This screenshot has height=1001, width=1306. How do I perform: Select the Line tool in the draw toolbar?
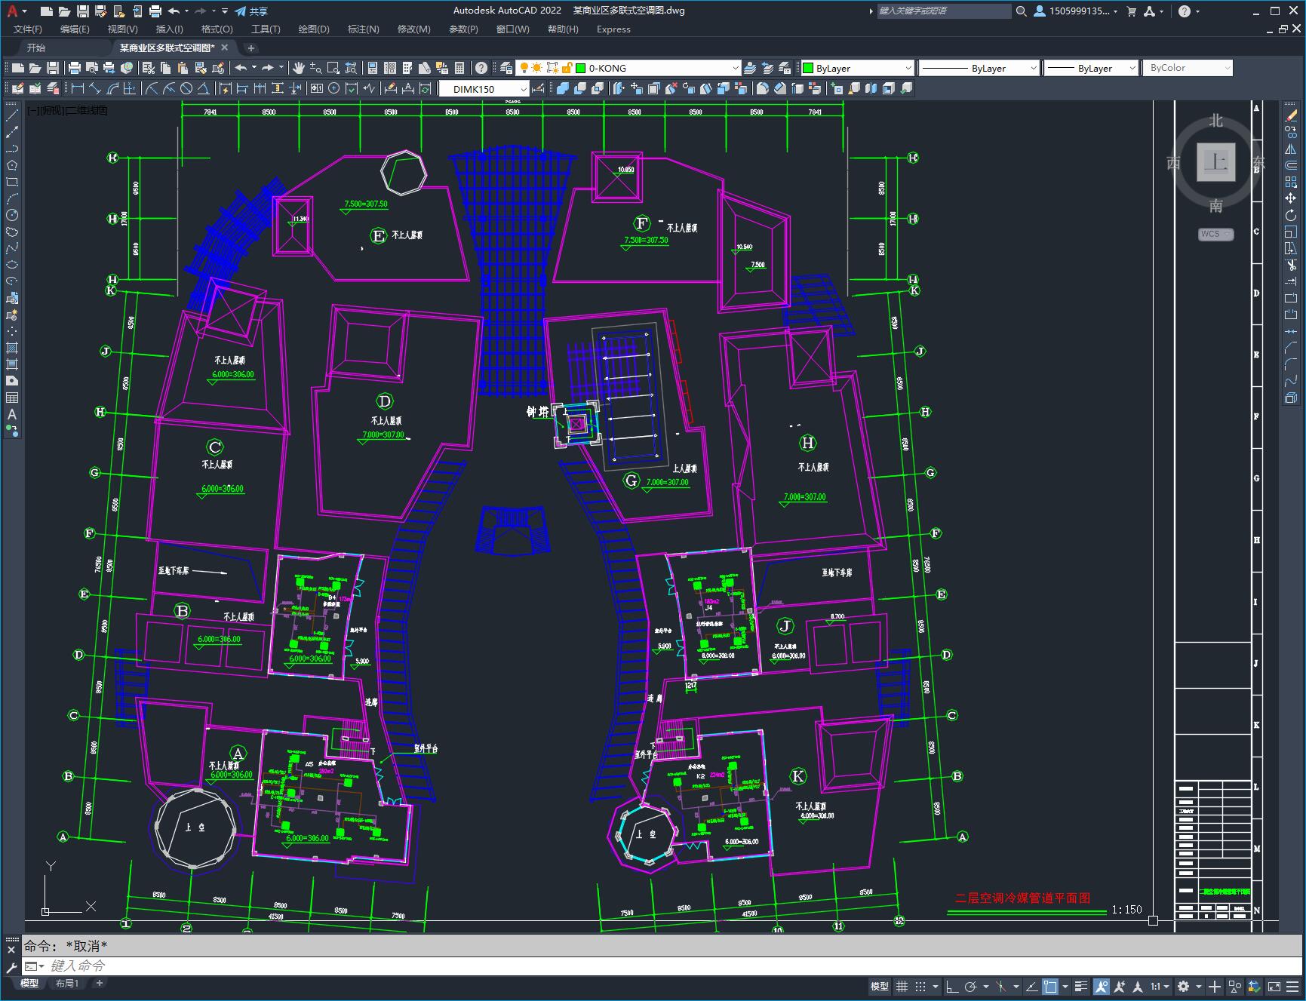[x=12, y=115]
